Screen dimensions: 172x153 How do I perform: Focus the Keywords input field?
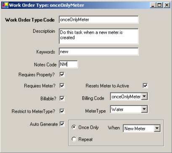99,51
